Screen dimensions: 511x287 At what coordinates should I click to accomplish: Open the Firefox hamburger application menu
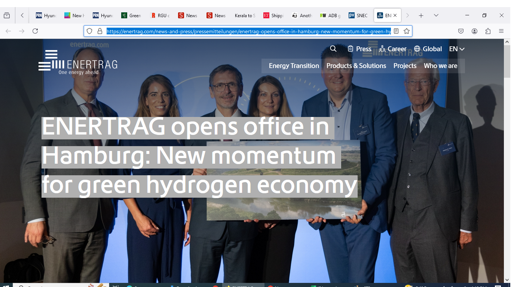point(501,31)
